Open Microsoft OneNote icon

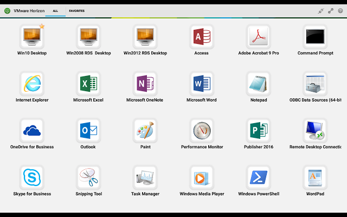click(145, 84)
